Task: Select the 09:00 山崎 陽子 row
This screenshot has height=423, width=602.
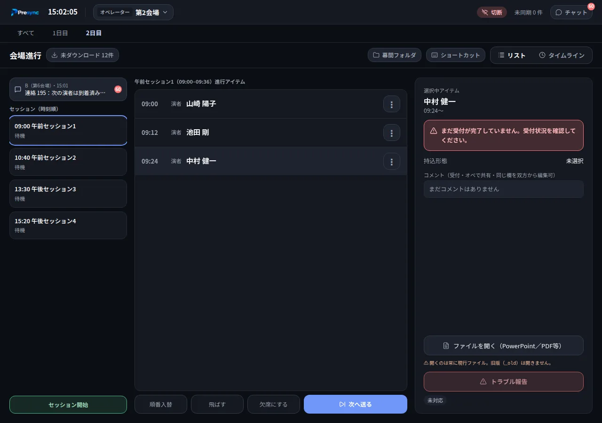Action: pyautogui.click(x=271, y=104)
